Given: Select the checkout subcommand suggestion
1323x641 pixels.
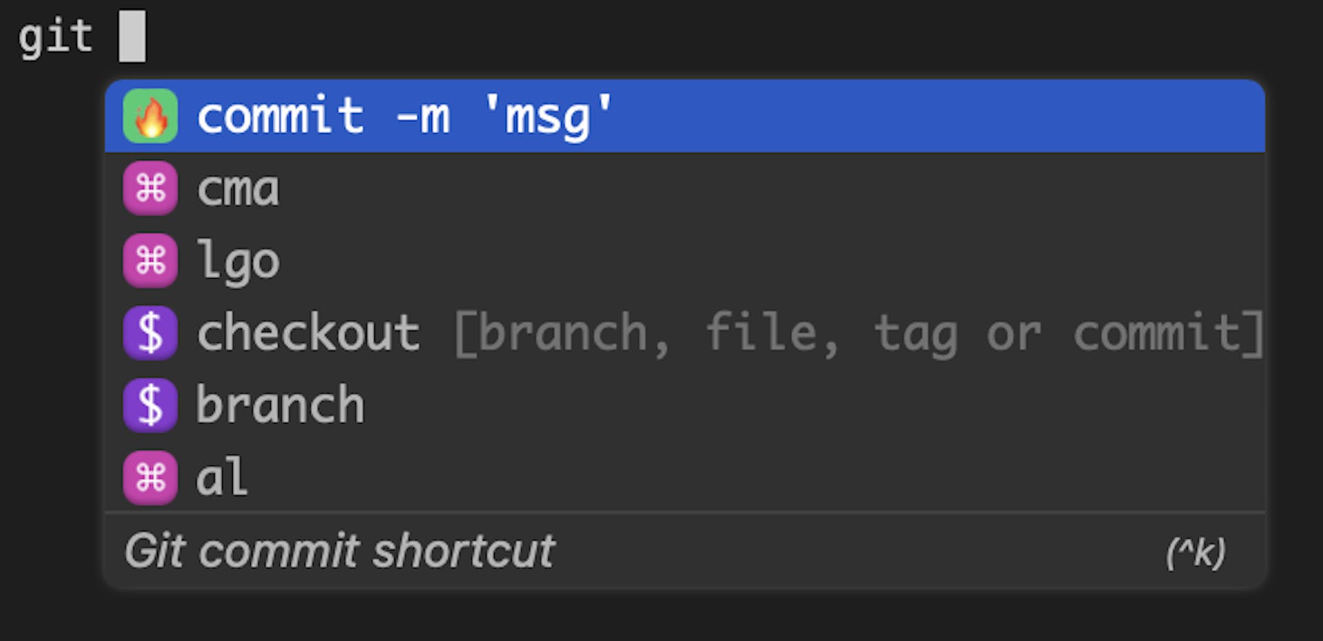Looking at the screenshot, I should click(x=685, y=333).
